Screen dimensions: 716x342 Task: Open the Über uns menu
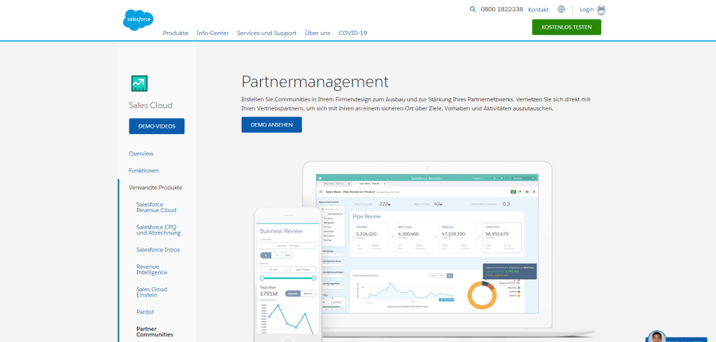(x=317, y=33)
